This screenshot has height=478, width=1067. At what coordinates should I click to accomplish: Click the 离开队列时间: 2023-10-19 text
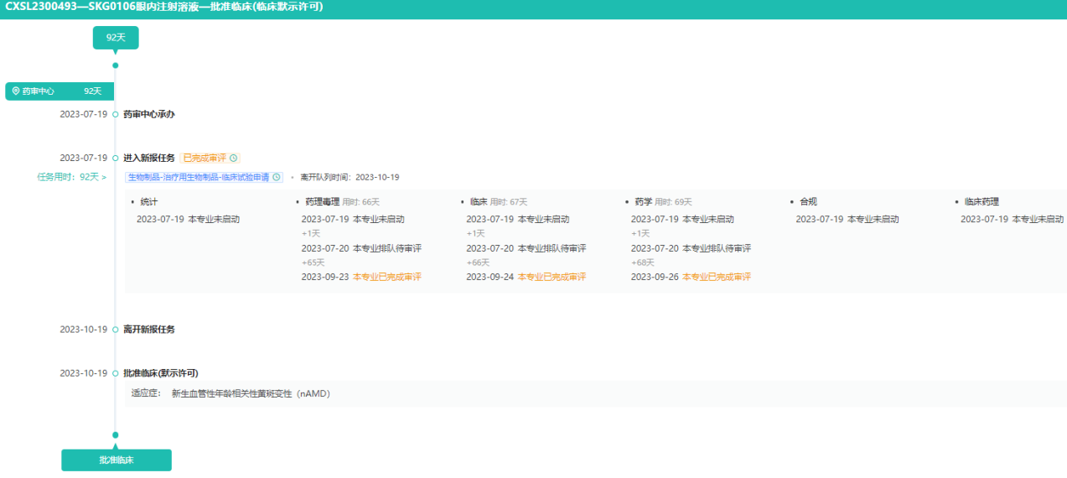click(350, 177)
